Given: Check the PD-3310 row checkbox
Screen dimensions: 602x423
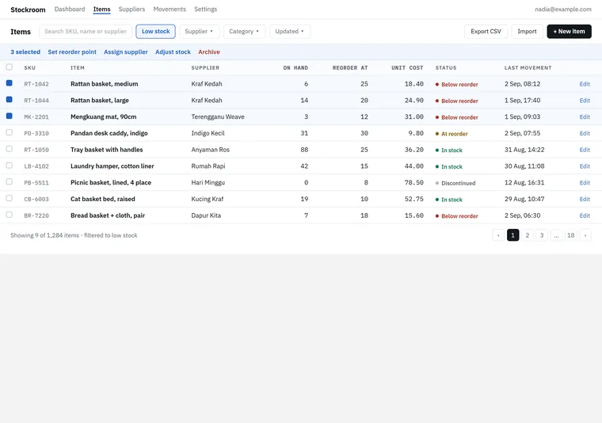Looking at the screenshot, I should point(10,133).
